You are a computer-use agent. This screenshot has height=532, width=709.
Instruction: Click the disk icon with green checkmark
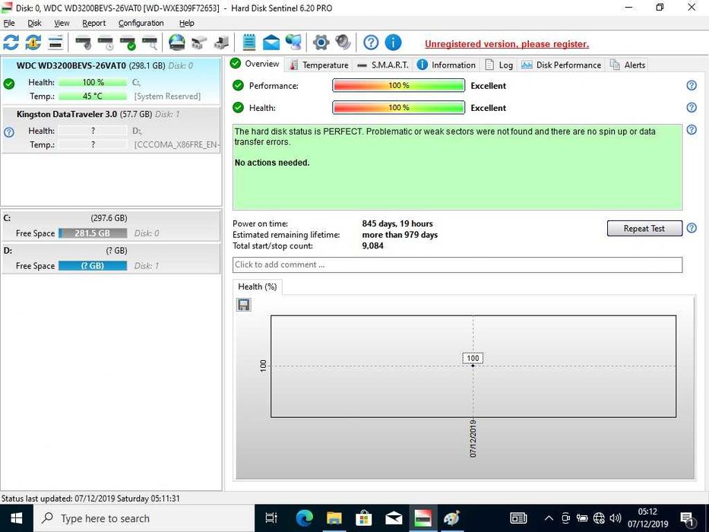[x=128, y=43]
